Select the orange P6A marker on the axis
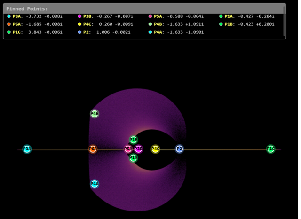This screenshot has width=301, height=219. (x=93, y=149)
